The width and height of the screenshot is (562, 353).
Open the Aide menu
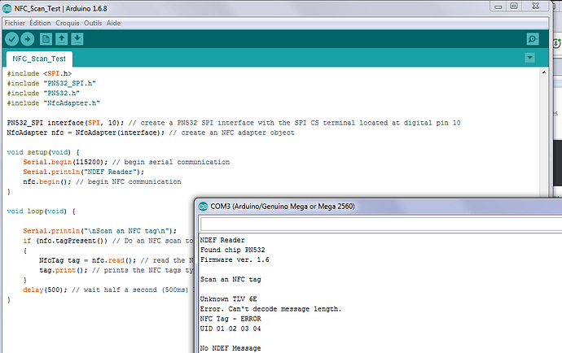(x=113, y=23)
